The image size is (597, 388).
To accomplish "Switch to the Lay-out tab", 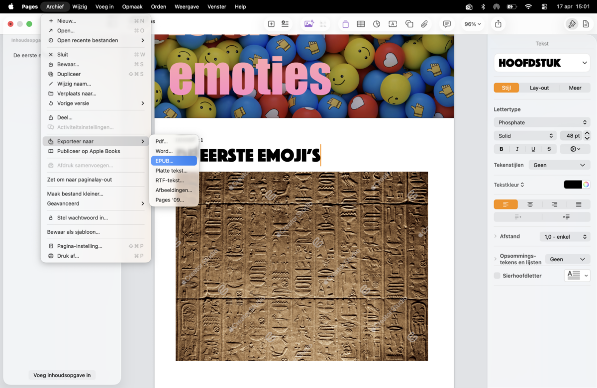I will [539, 88].
